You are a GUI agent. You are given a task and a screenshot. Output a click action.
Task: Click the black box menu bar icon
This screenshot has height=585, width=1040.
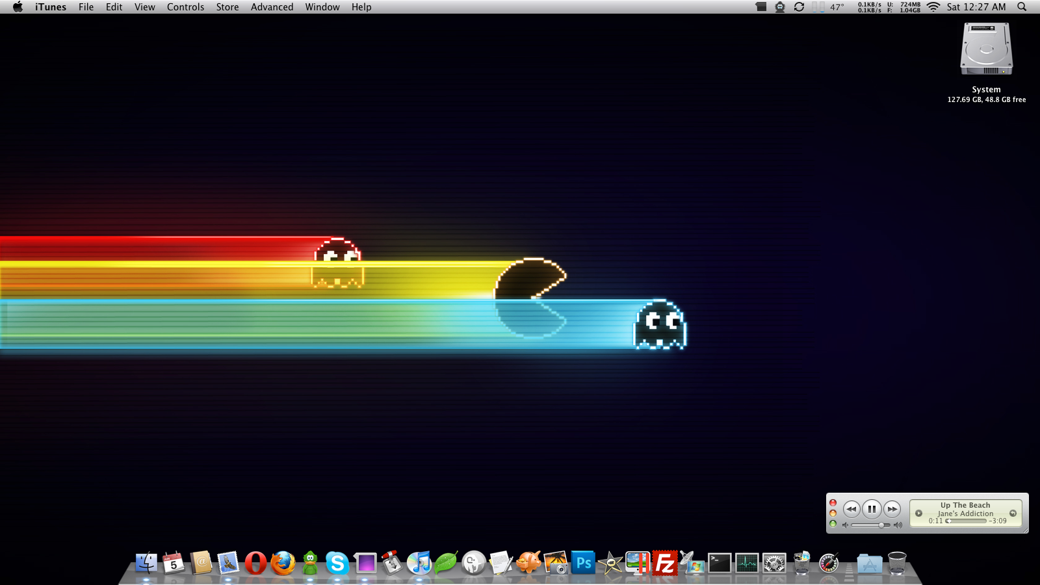(x=761, y=7)
